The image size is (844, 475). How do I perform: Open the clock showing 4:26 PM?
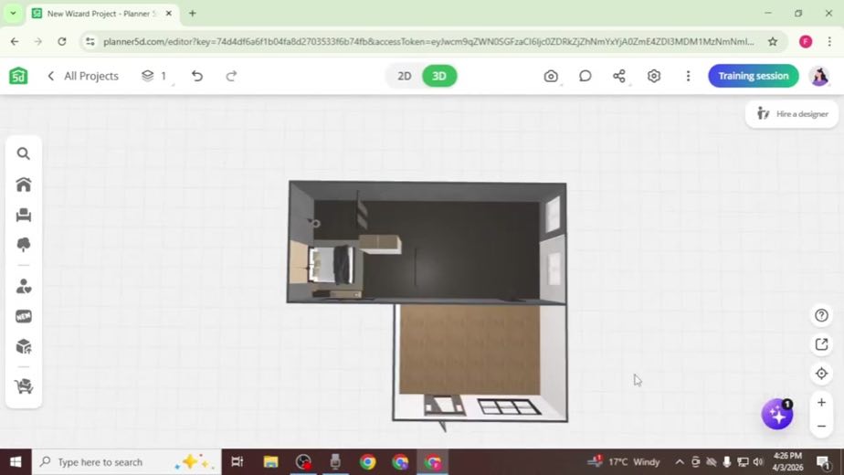click(x=787, y=461)
